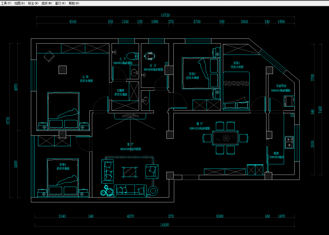Image resolution: width=329 pixels, height=235 pixels.
Task: Click the 1490 dimension value
Action: click(x=281, y=22)
